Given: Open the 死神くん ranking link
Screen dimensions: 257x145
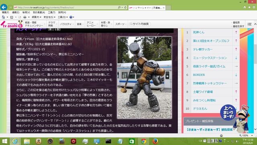Looking at the screenshot, I should tap(199, 32).
